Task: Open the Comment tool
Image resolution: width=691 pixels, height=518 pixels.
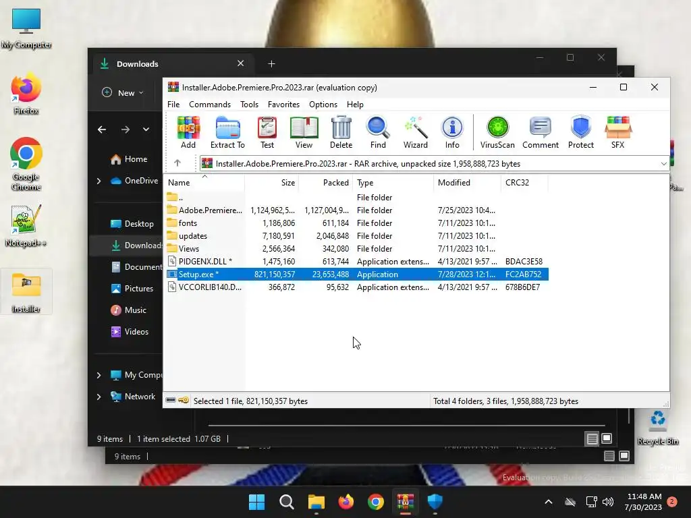Action: (541, 132)
